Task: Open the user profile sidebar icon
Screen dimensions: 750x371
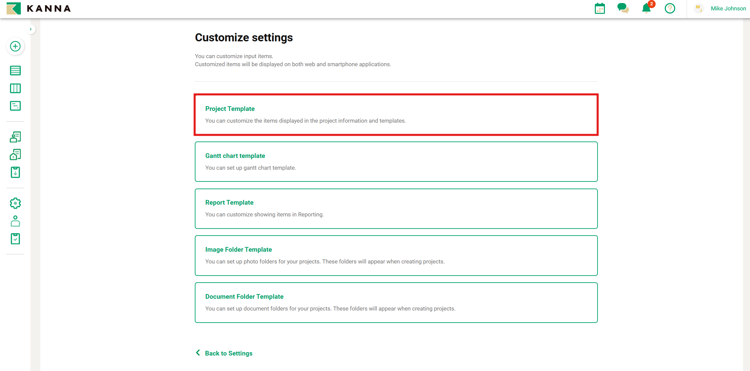Action: [15, 221]
